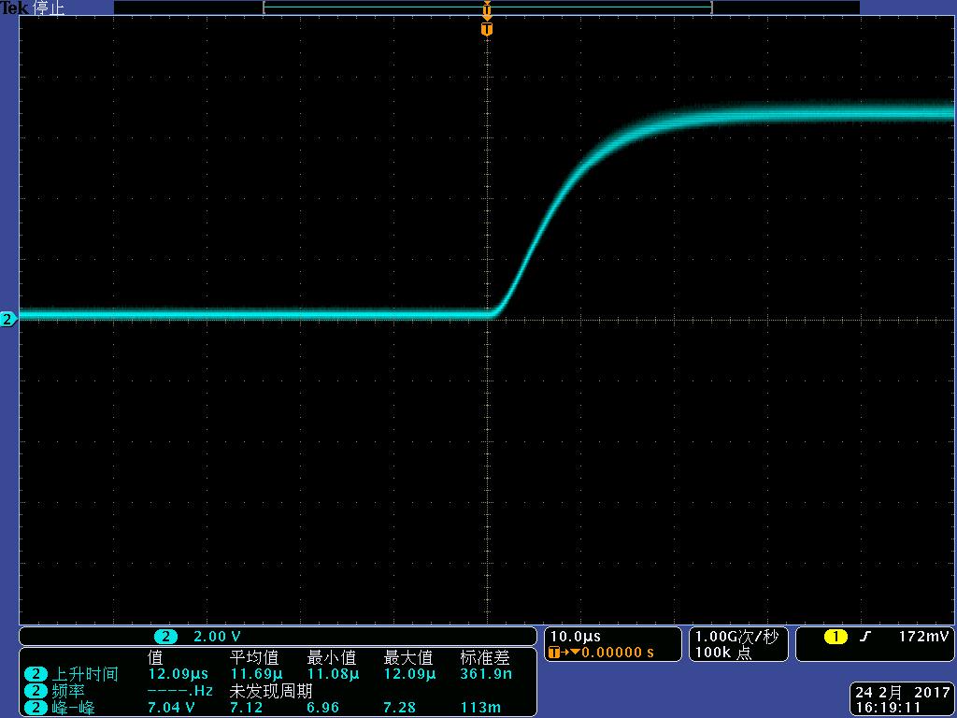Select the channel 2 badge beside 上升时间

point(36,673)
